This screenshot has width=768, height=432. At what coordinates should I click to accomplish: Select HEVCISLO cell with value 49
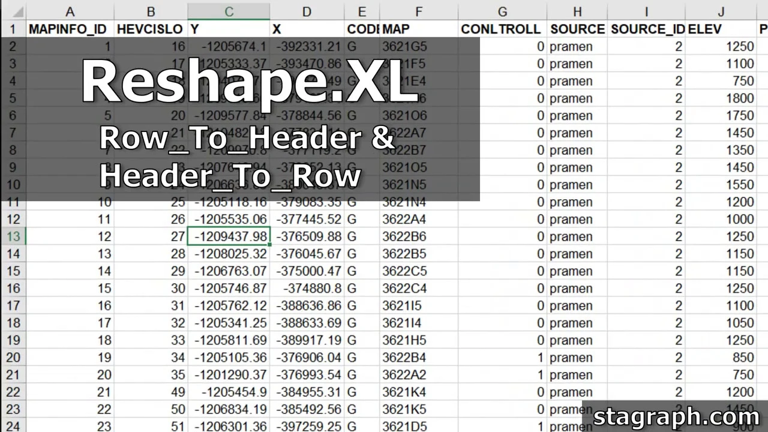[151, 392]
